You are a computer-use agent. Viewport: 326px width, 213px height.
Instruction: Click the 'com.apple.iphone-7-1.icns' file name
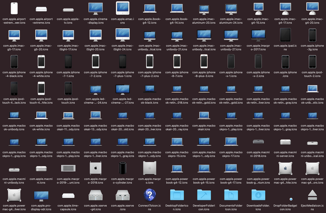[68, 74]
